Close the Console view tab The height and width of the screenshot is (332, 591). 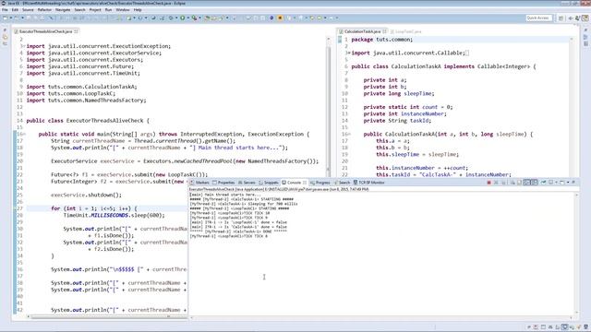305,183
